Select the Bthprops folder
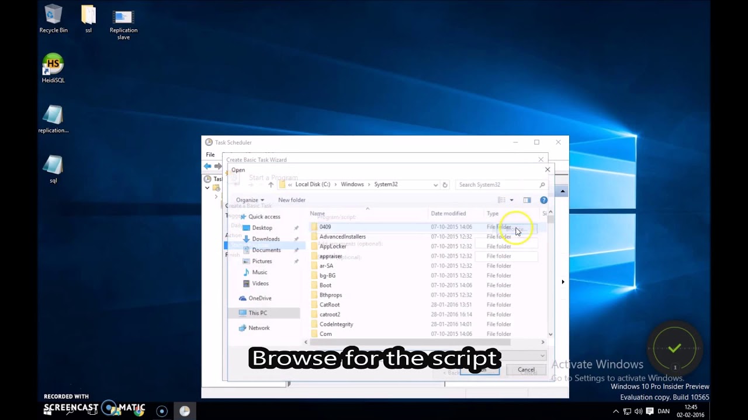748x420 pixels. tap(331, 295)
